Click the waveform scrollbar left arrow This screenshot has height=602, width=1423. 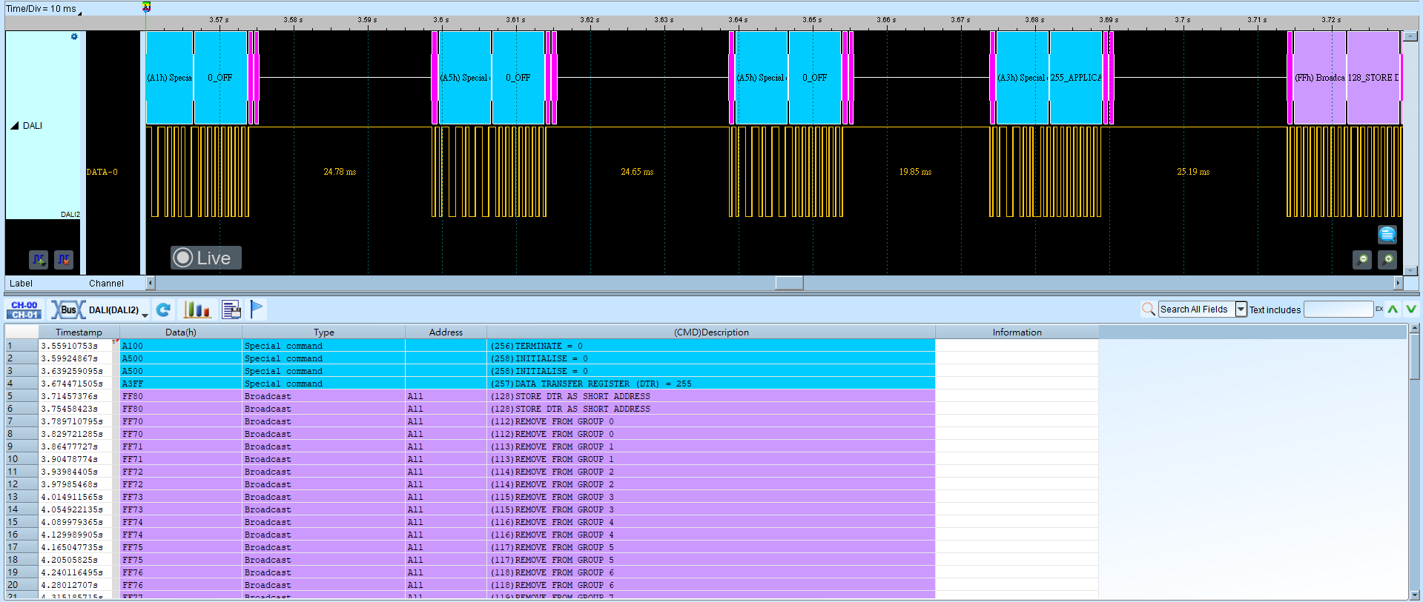pyautogui.click(x=151, y=283)
